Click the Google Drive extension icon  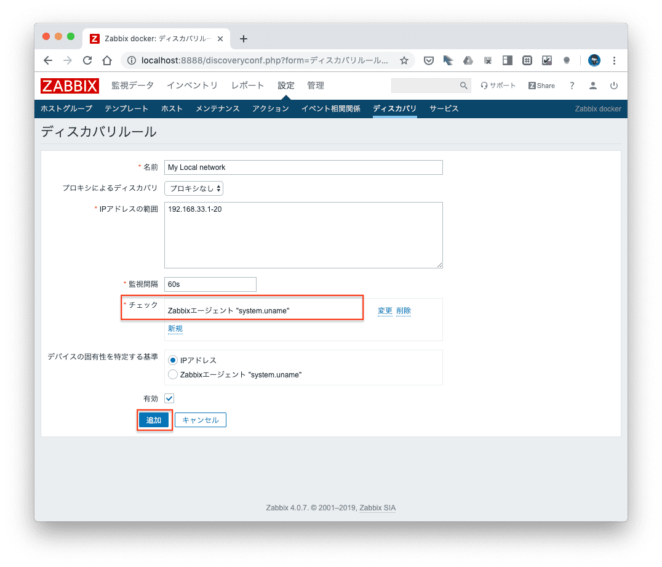tap(468, 60)
